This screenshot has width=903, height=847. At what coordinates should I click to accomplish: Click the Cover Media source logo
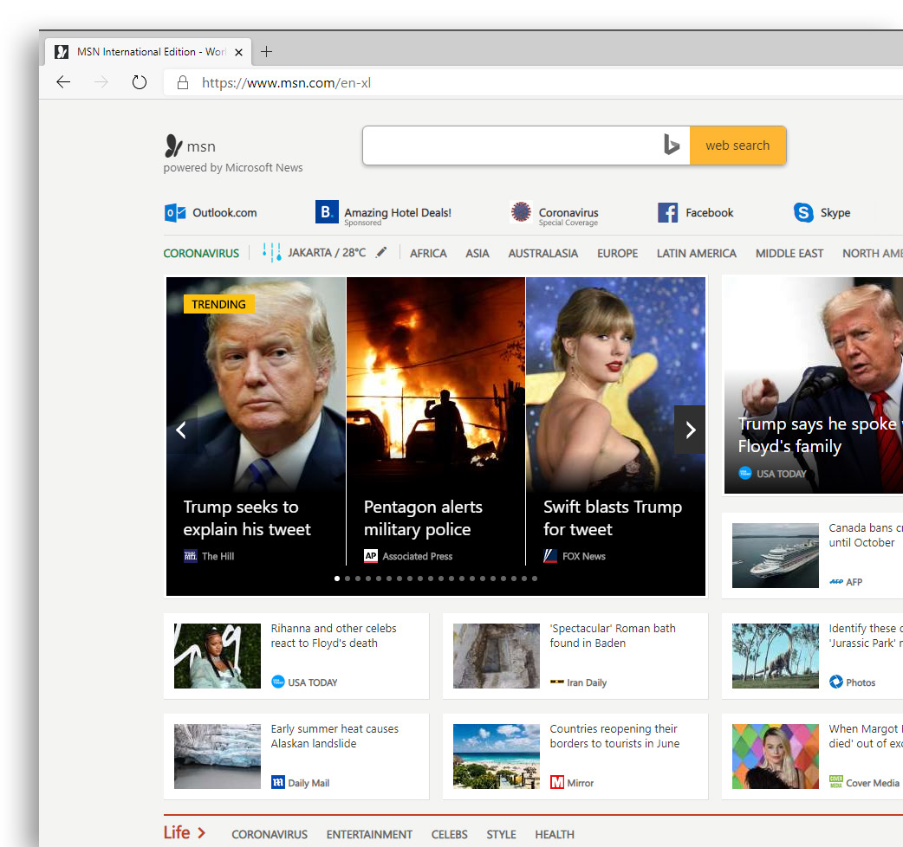pyautogui.click(x=836, y=781)
